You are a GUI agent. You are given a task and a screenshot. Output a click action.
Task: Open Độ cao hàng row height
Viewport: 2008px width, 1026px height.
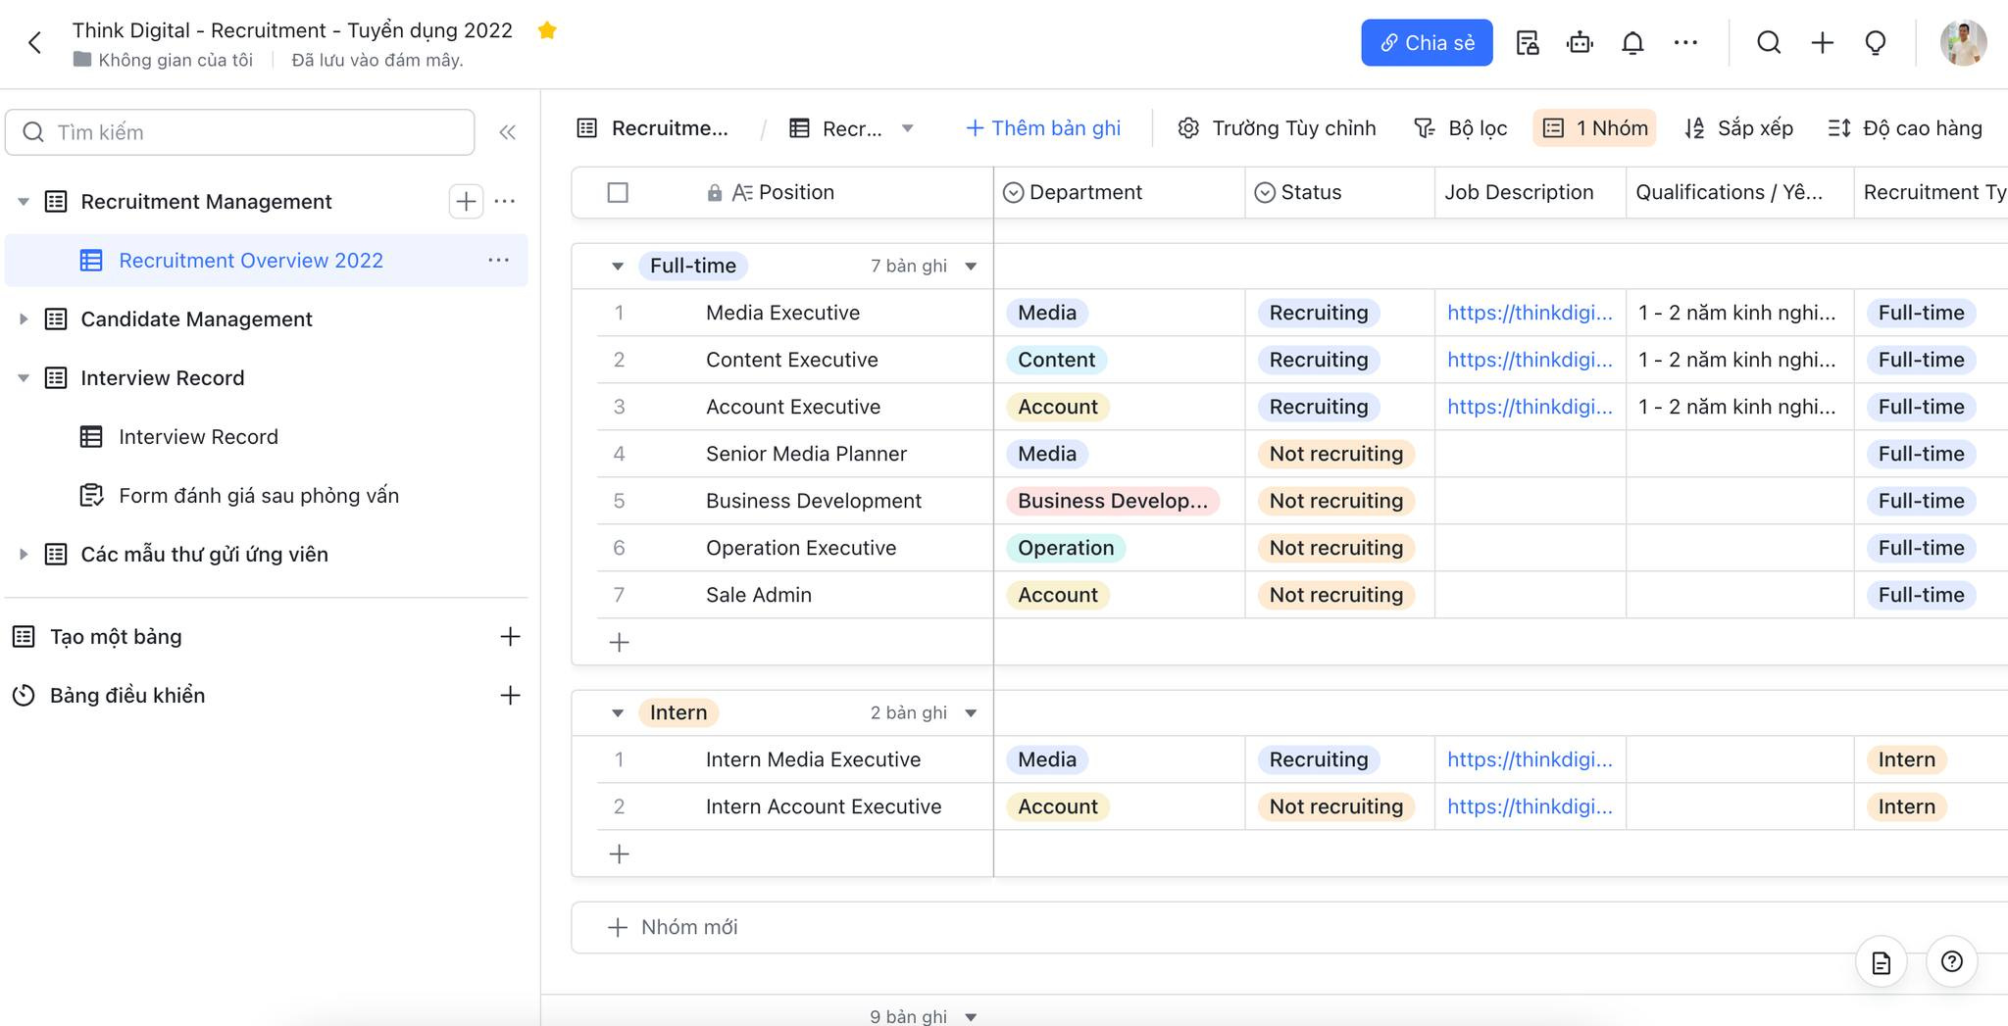(1904, 128)
